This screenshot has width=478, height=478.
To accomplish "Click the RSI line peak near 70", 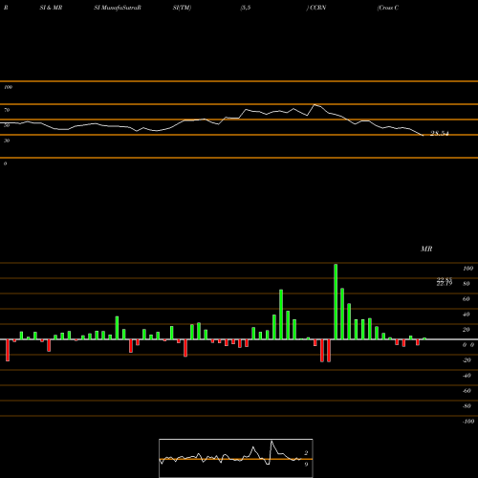I will click(x=315, y=104).
